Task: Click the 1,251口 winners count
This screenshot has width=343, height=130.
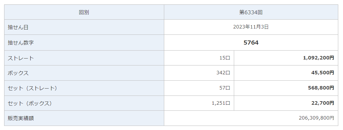Action: [221, 103]
